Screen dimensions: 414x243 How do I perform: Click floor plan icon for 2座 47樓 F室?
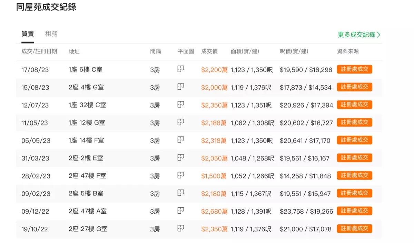pos(181,175)
